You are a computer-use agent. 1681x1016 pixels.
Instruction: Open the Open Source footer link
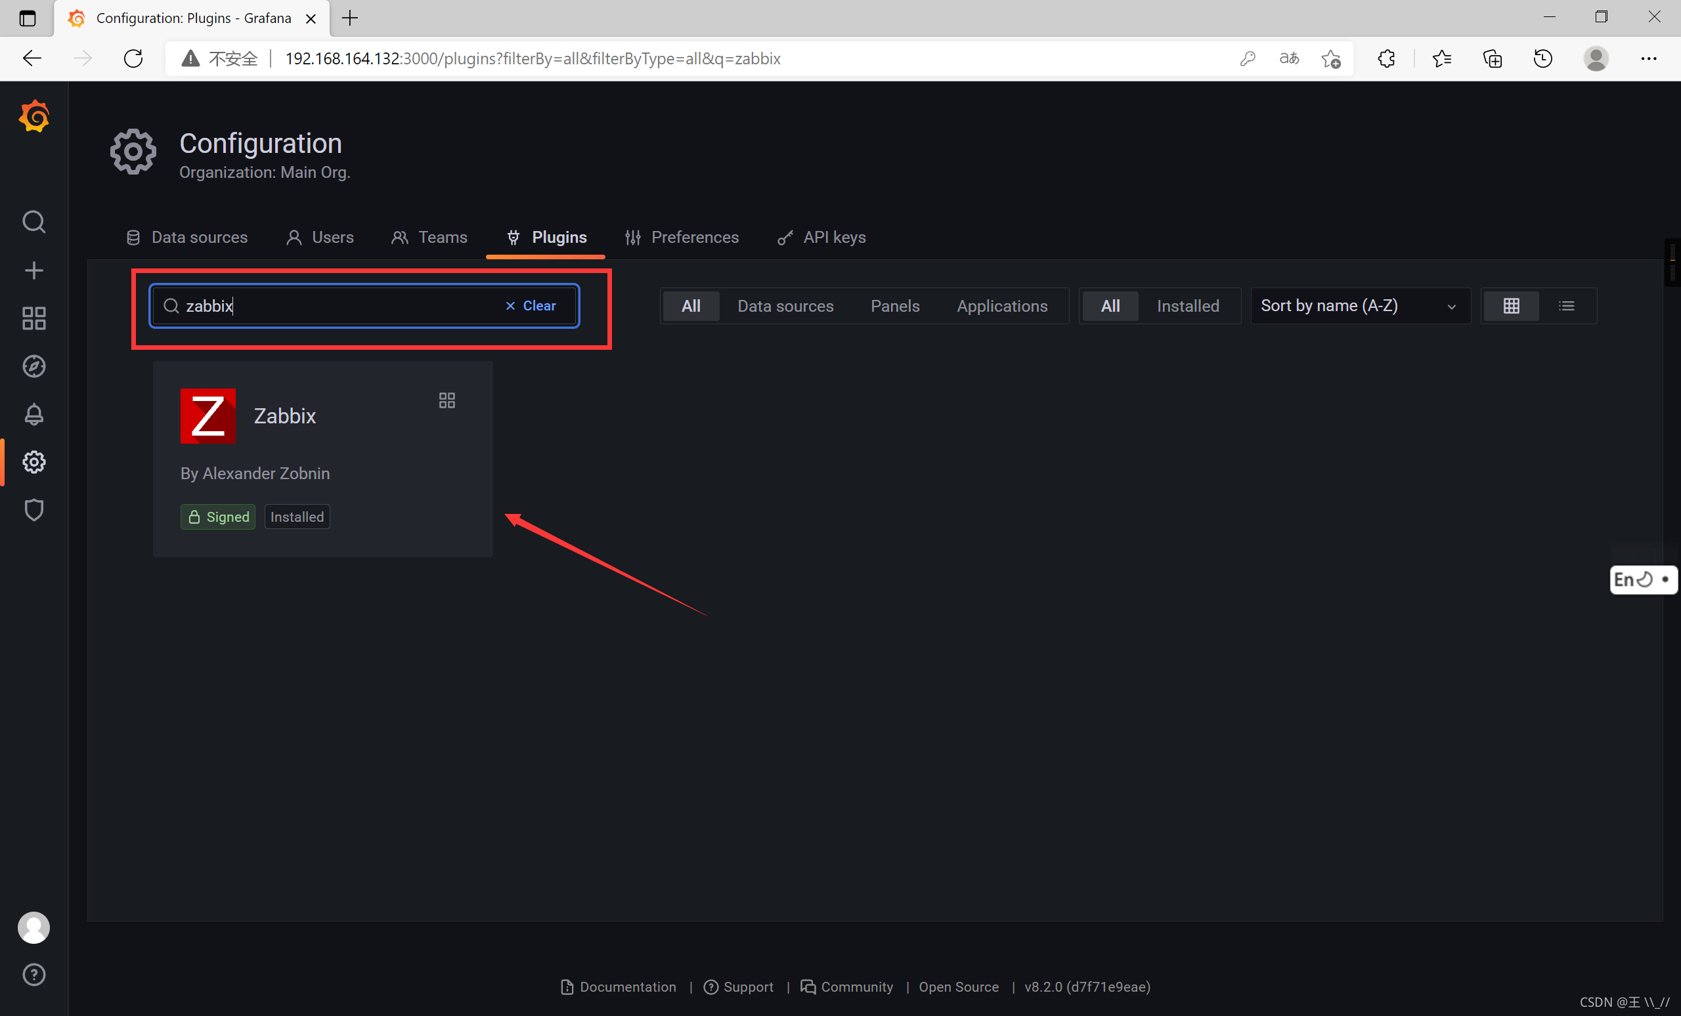959,986
